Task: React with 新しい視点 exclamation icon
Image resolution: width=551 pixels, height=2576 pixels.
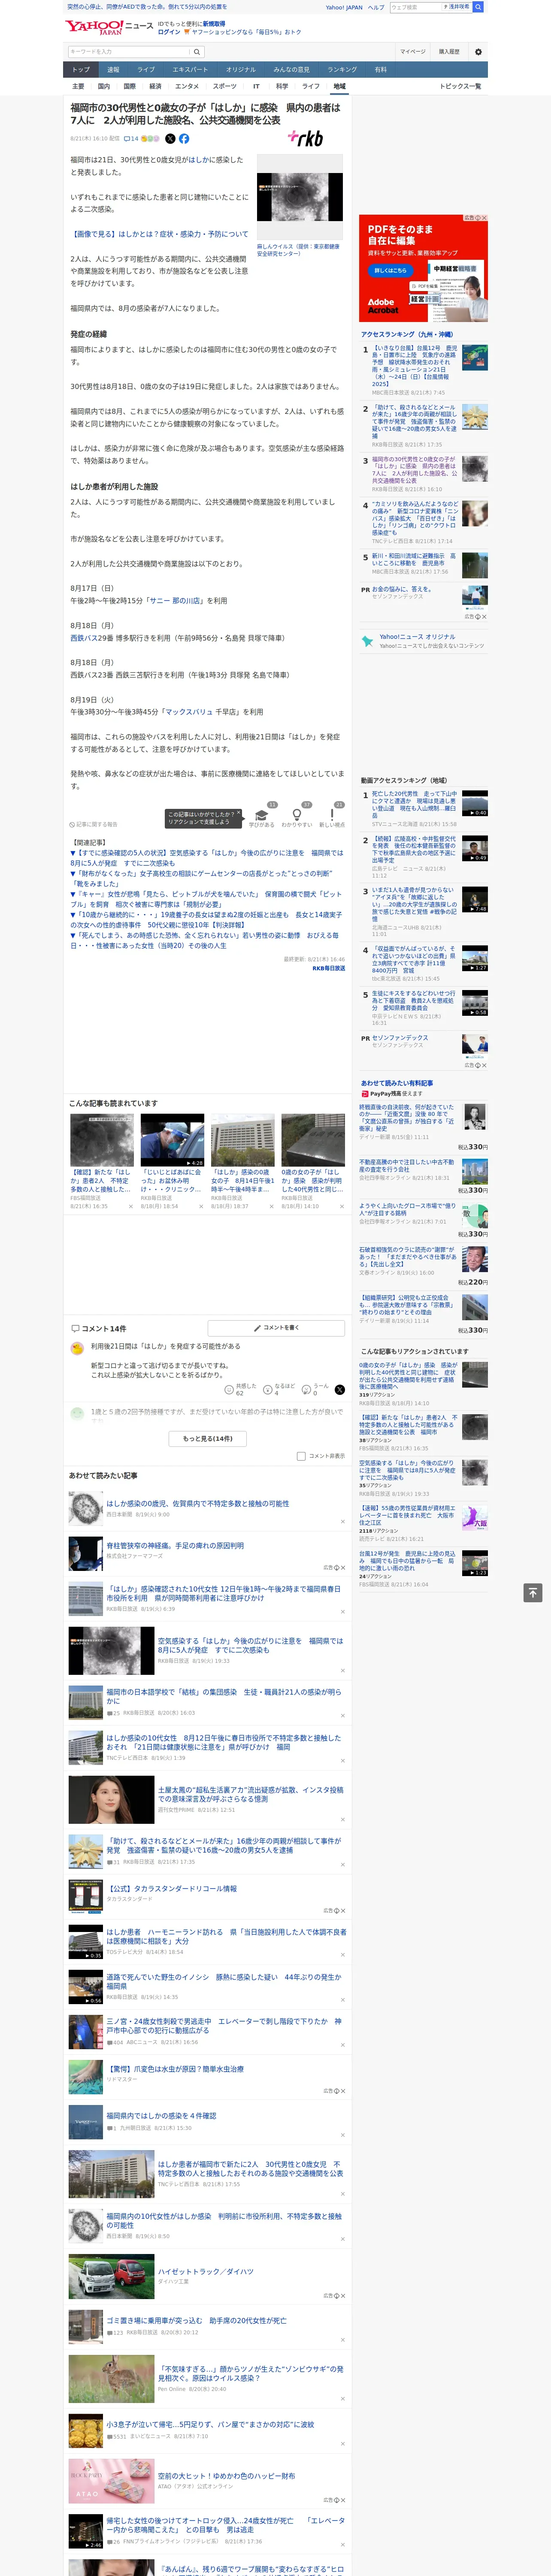Action: 332,815
